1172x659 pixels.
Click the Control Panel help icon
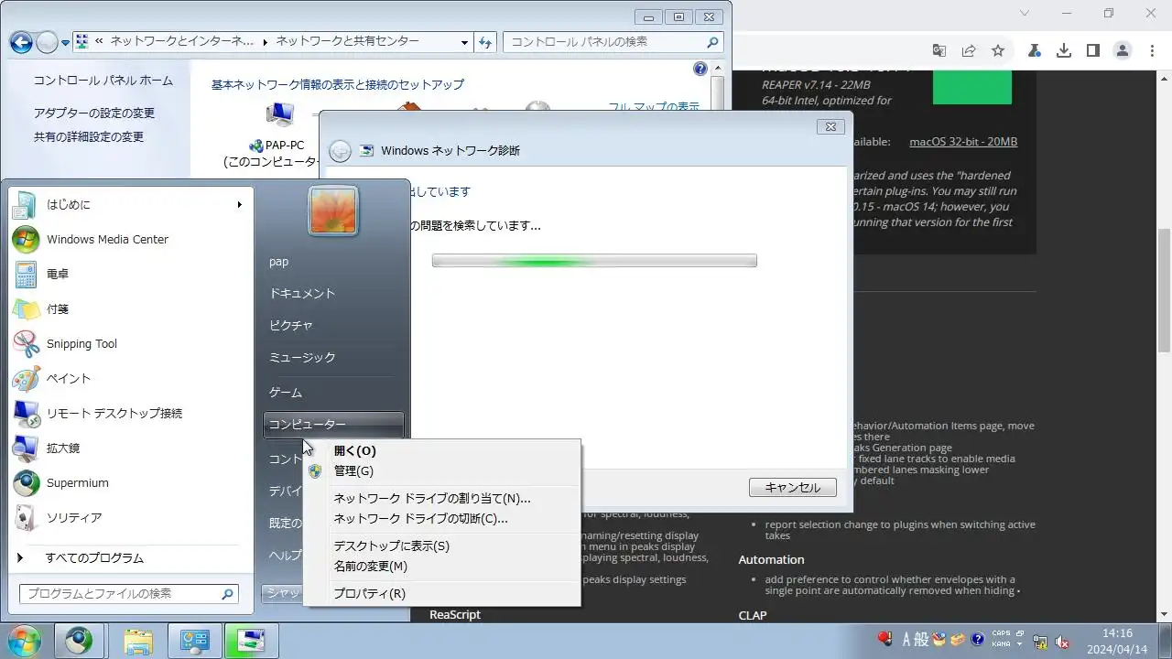coord(700,69)
